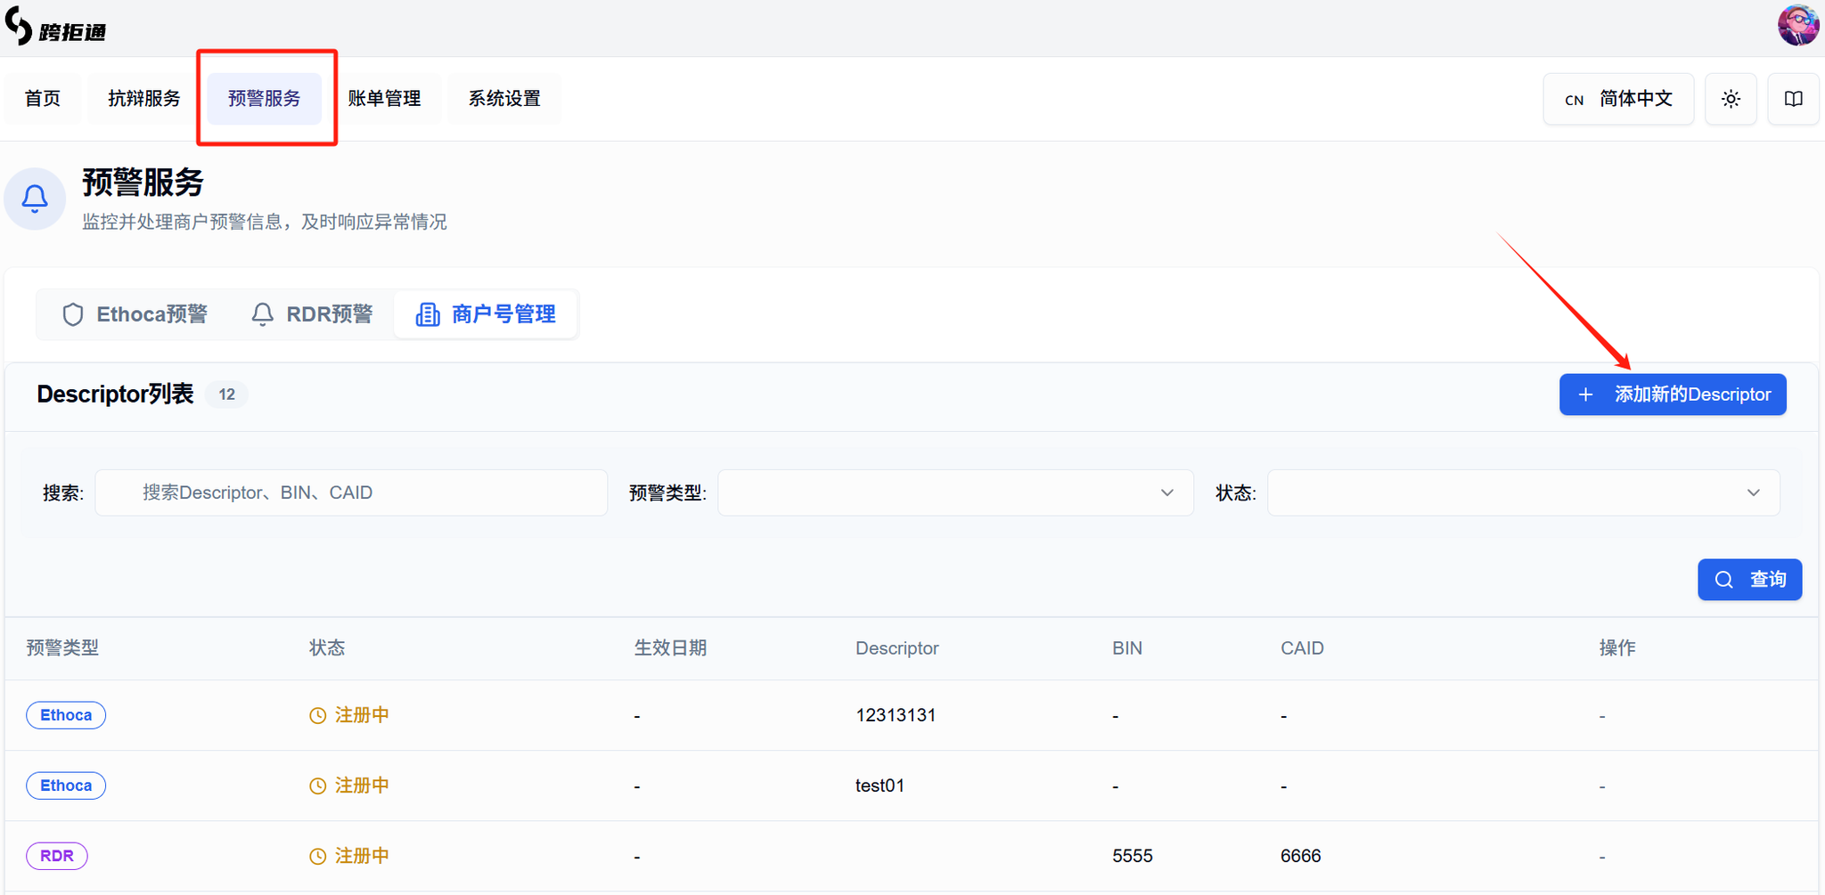Viewport: 1825px width, 895px height.
Task: Click the 预警类型 column header
Action: tap(62, 647)
